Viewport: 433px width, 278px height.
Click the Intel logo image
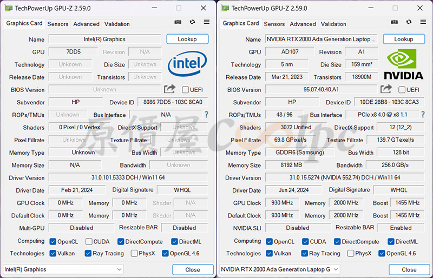point(187,64)
